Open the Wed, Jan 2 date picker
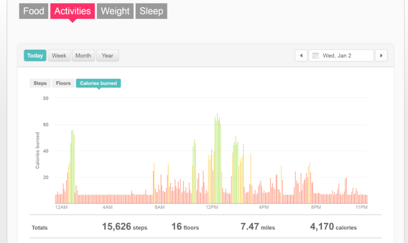The width and height of the screenshot is (408, 243). [341, 56]
